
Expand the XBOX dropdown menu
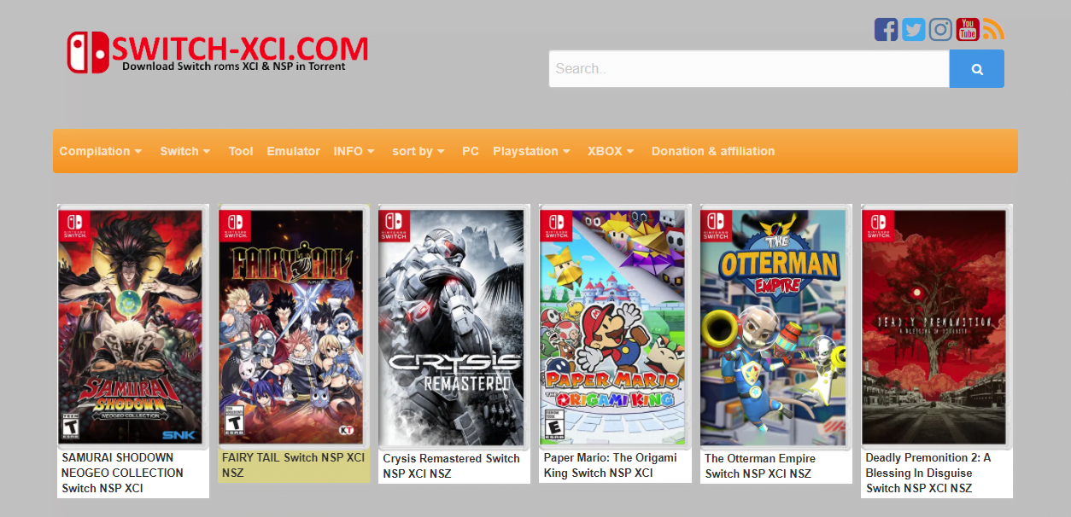pyautogui.click(x=612, y=151)
